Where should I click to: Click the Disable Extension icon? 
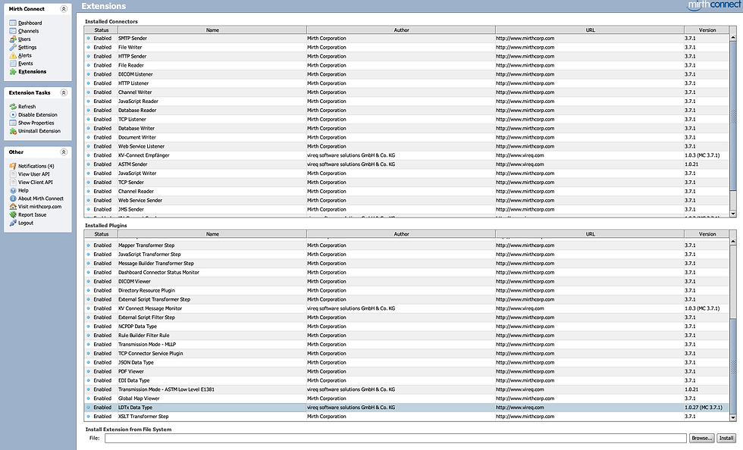(x=13, y=114)
